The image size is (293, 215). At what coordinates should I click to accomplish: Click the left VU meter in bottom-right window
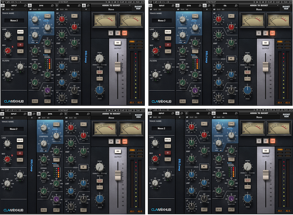pos(252,129)
